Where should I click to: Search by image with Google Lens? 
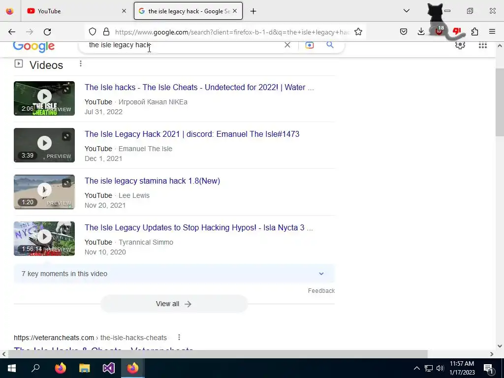coord(309,45)
